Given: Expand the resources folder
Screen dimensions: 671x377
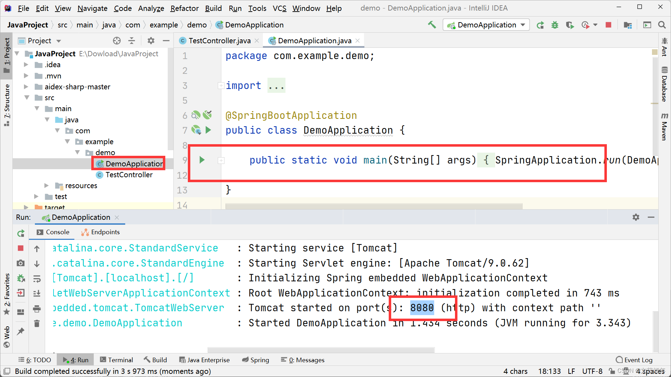Looking at the screenshot, I should pos(47,185).
